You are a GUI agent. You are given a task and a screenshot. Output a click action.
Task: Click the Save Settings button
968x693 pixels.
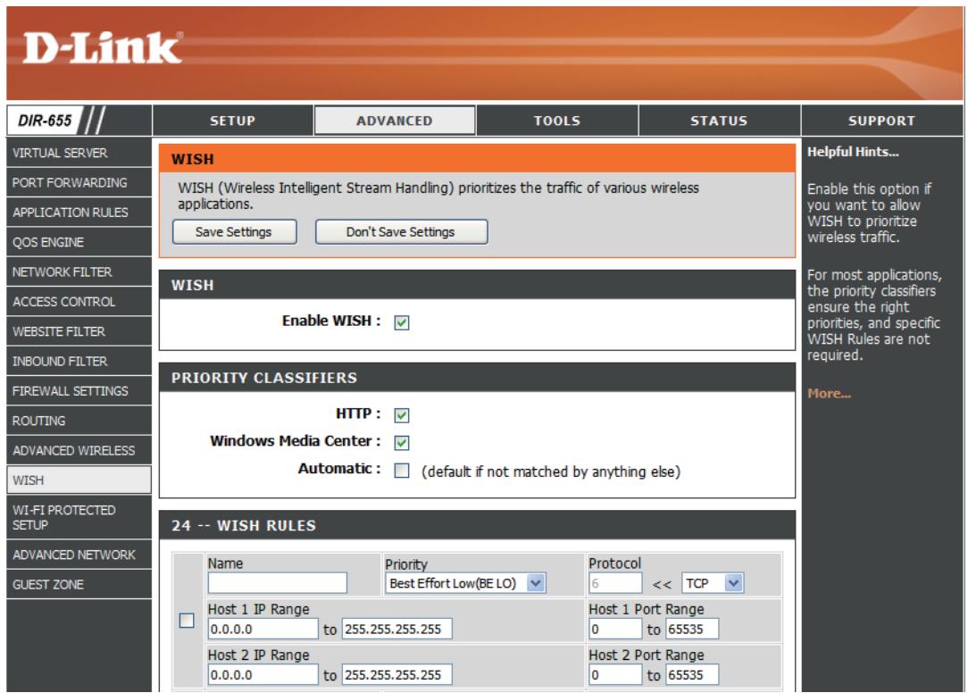click(x=234, y=231)
